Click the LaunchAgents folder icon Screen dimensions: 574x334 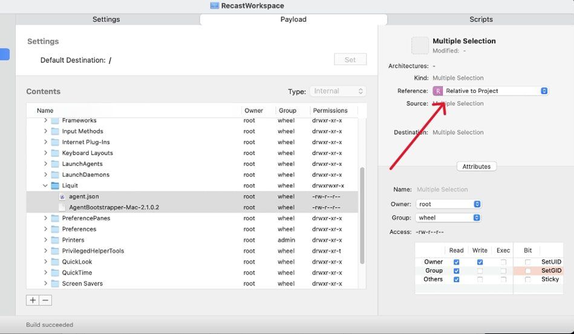(55, 164)
